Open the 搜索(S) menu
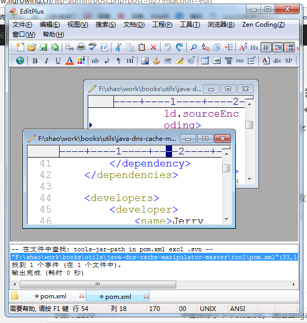The height and width of the screenshot is (323, 307). pyautogui.click(x=106, y=25)
